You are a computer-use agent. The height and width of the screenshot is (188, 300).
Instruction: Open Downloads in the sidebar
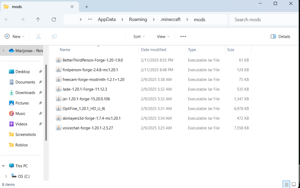click(x=25, y=93)
